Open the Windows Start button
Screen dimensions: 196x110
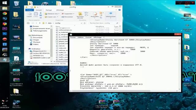click(x=5, y=3)
